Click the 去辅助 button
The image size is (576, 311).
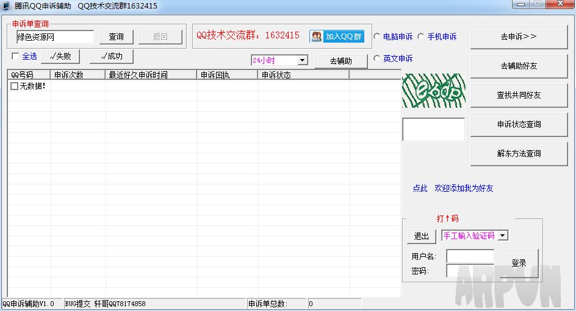coord(341,61)
